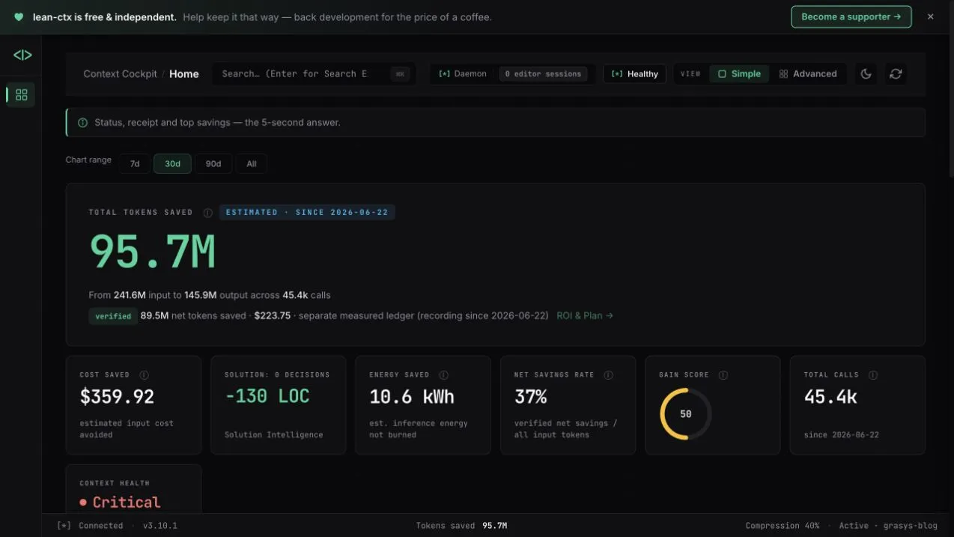Click the Solution Intelligence label
The width and height of the screenshot is (954, 537).
point(273,434)
